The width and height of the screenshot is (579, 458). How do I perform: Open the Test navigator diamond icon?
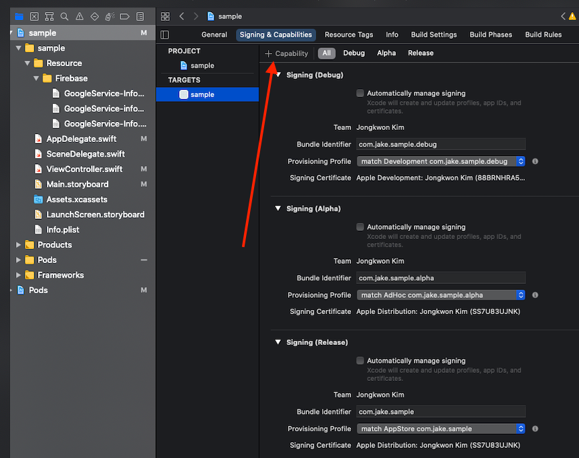(x=94, y=17)
